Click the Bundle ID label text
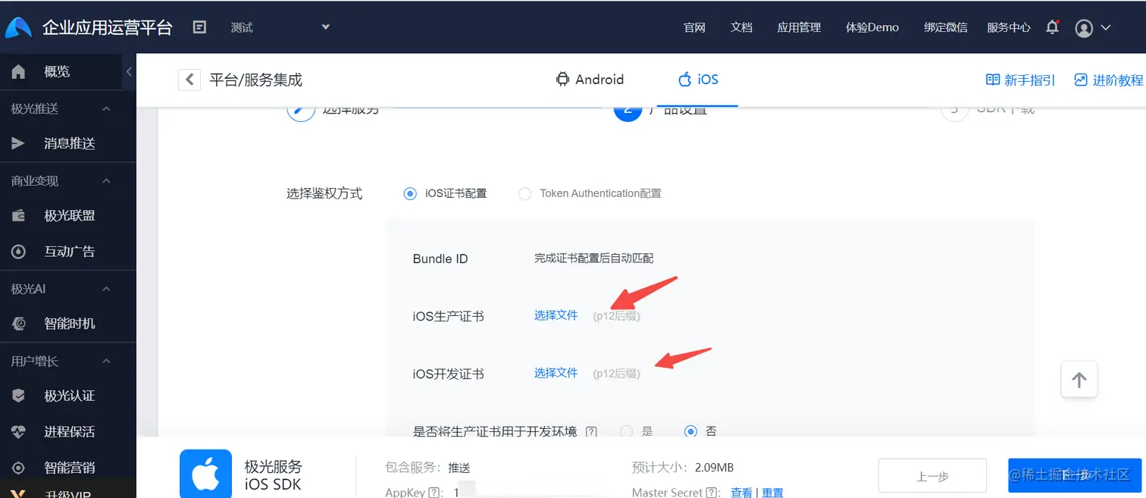Viewport: 1146px width, 498px height. pyautogui.click(x=440, y=258)
